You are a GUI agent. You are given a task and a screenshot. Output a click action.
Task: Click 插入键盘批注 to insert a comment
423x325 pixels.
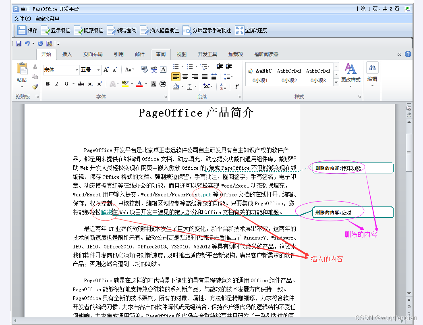click(160, 30)
